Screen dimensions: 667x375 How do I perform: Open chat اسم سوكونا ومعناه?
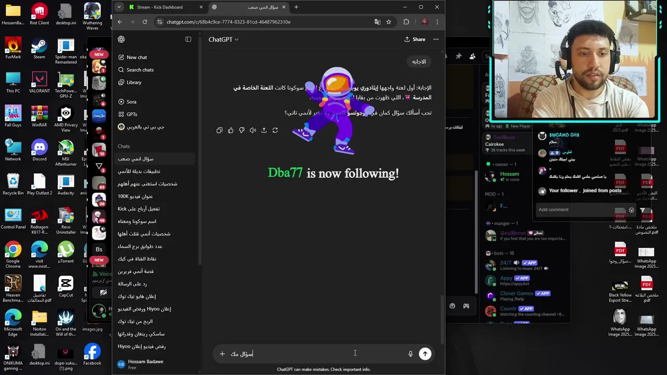156,221
